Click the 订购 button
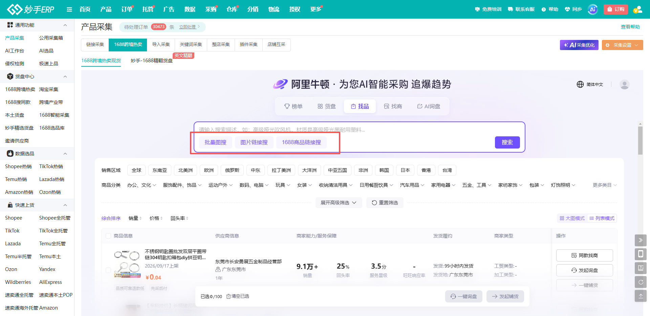 [616, 9]
